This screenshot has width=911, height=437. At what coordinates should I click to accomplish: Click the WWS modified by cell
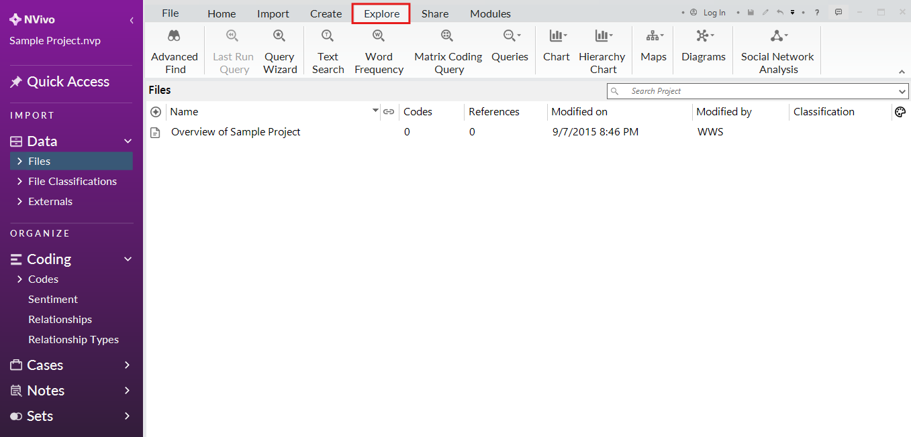(x=710, y=132)
